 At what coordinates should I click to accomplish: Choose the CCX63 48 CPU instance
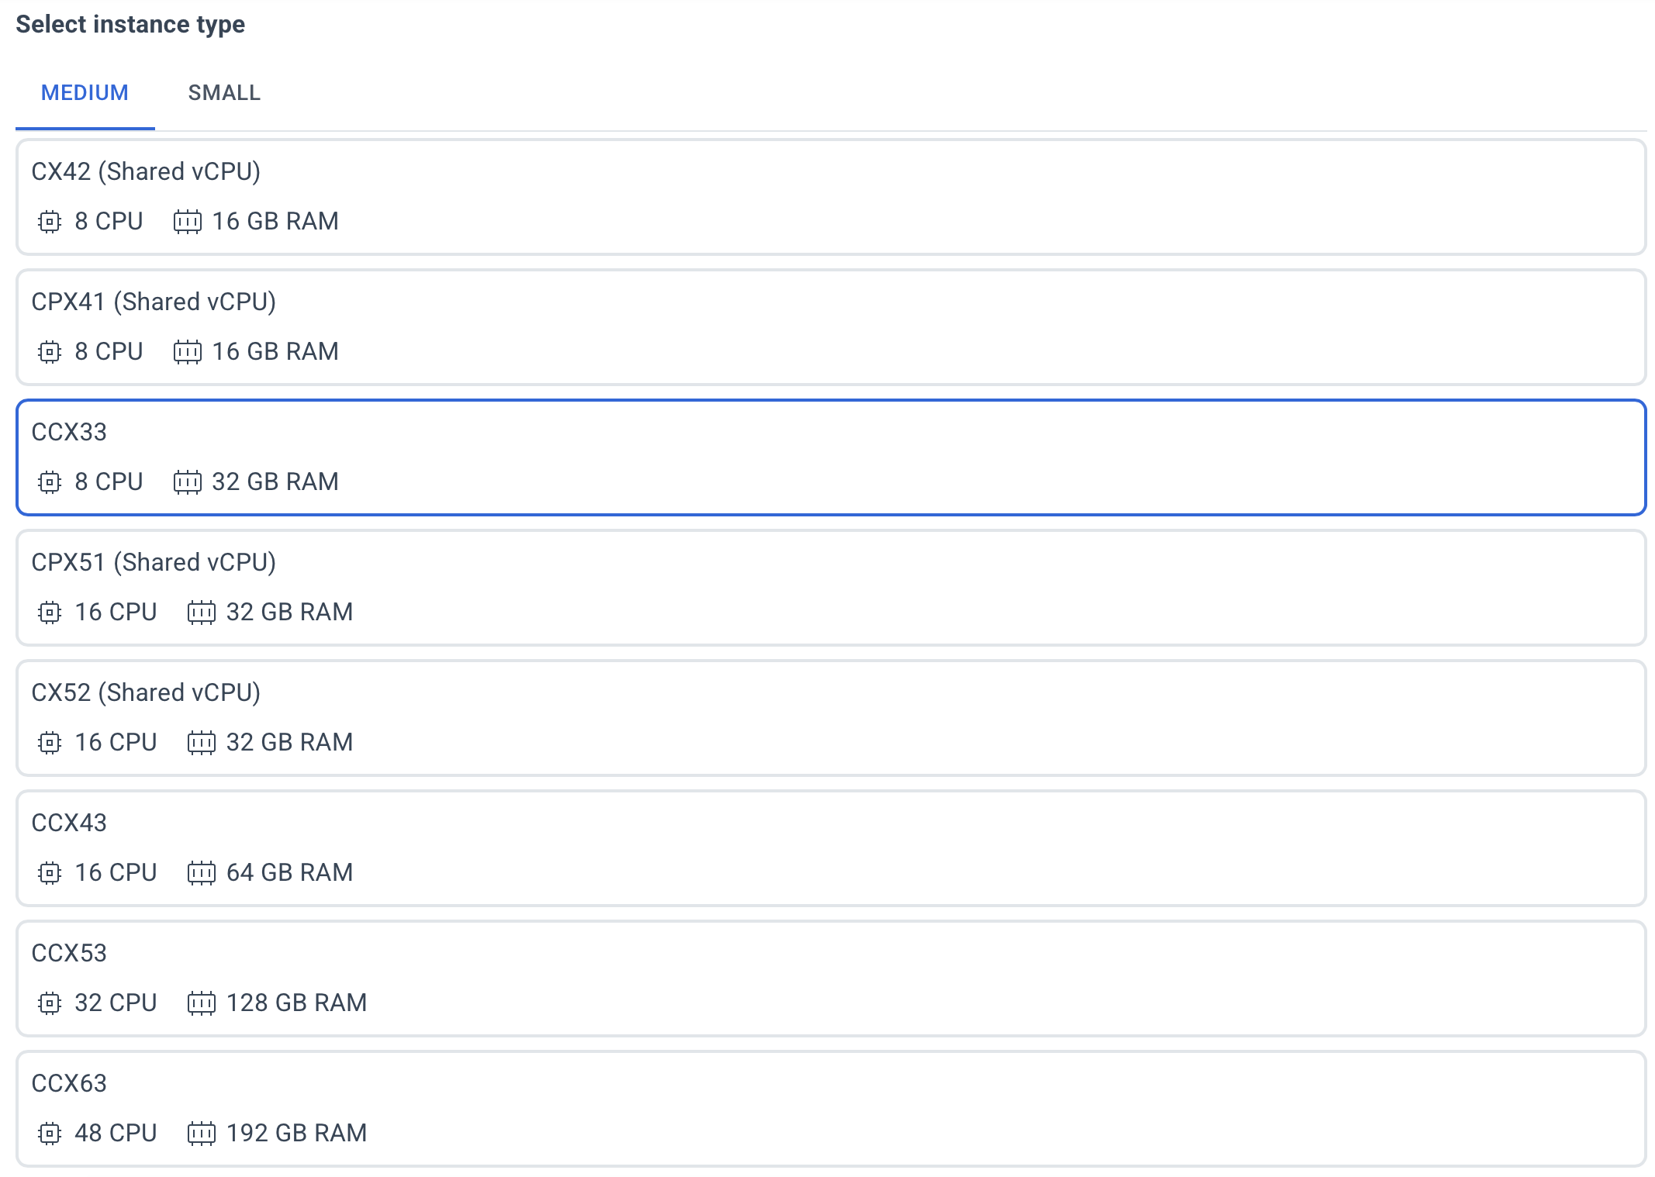coord(831,1109)
